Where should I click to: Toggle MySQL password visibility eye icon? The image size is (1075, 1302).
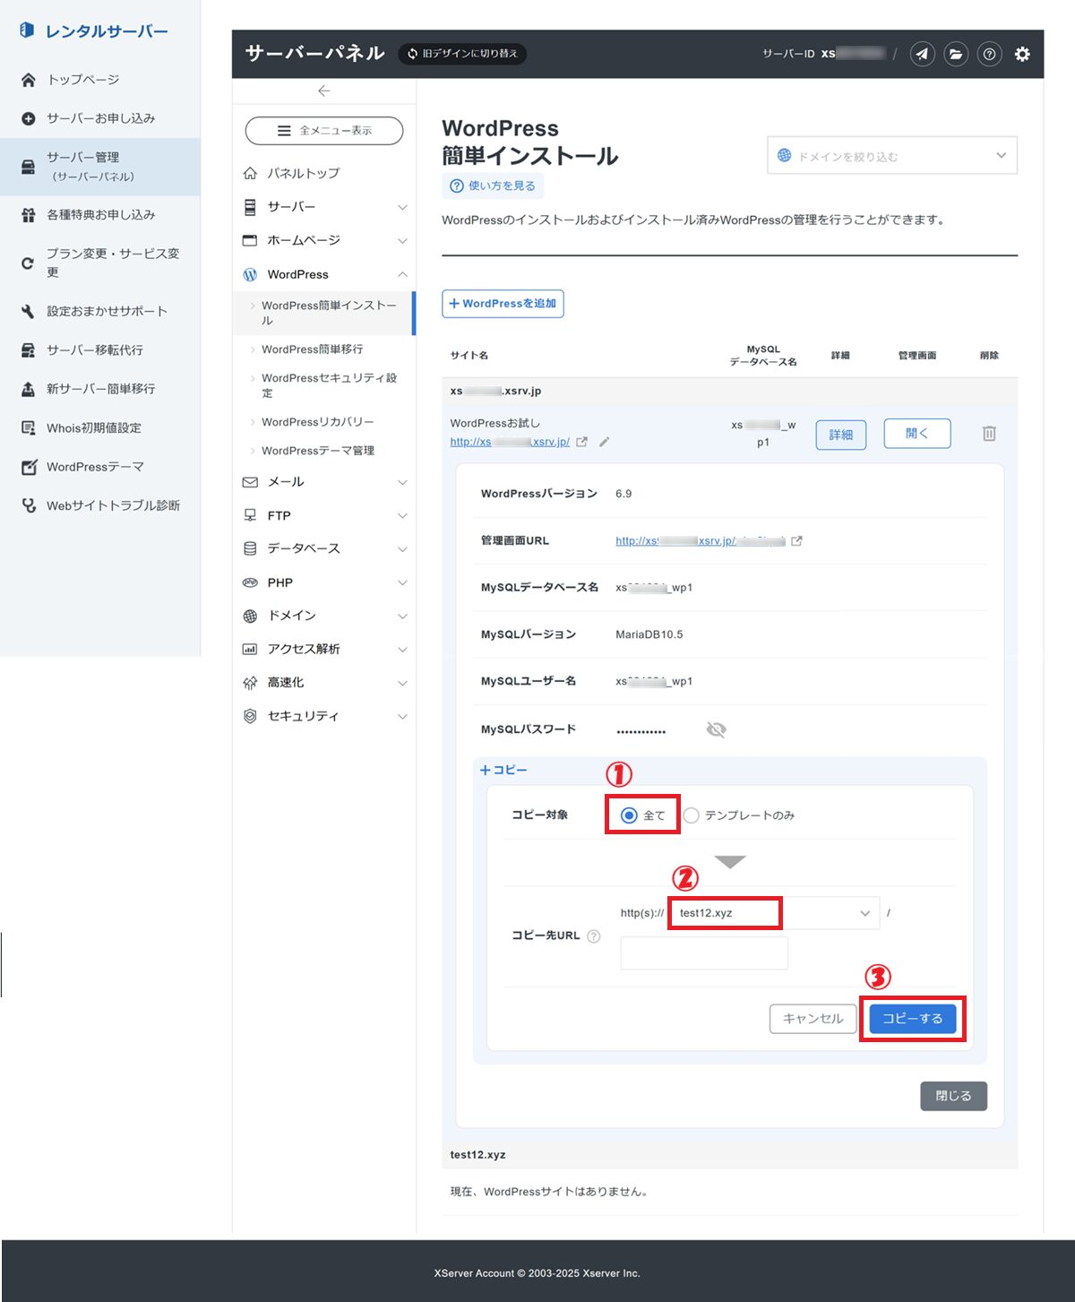tap(716, 730)
